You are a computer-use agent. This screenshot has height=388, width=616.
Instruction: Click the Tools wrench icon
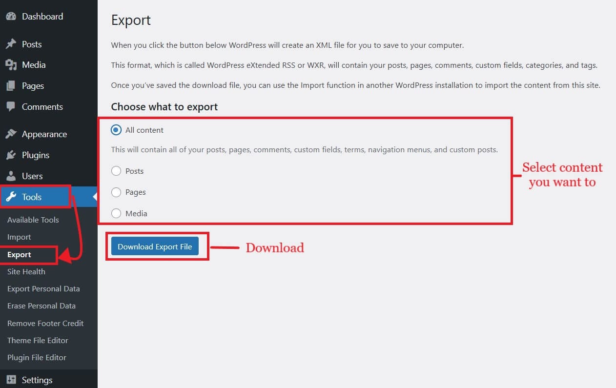11,197
